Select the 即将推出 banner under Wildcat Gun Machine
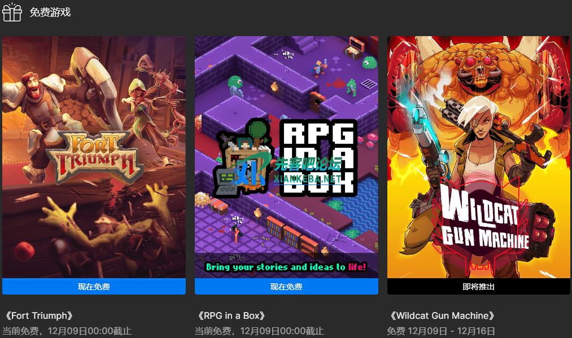The height and width of the screenshot is (338, 572). click(x=479, y=286)
